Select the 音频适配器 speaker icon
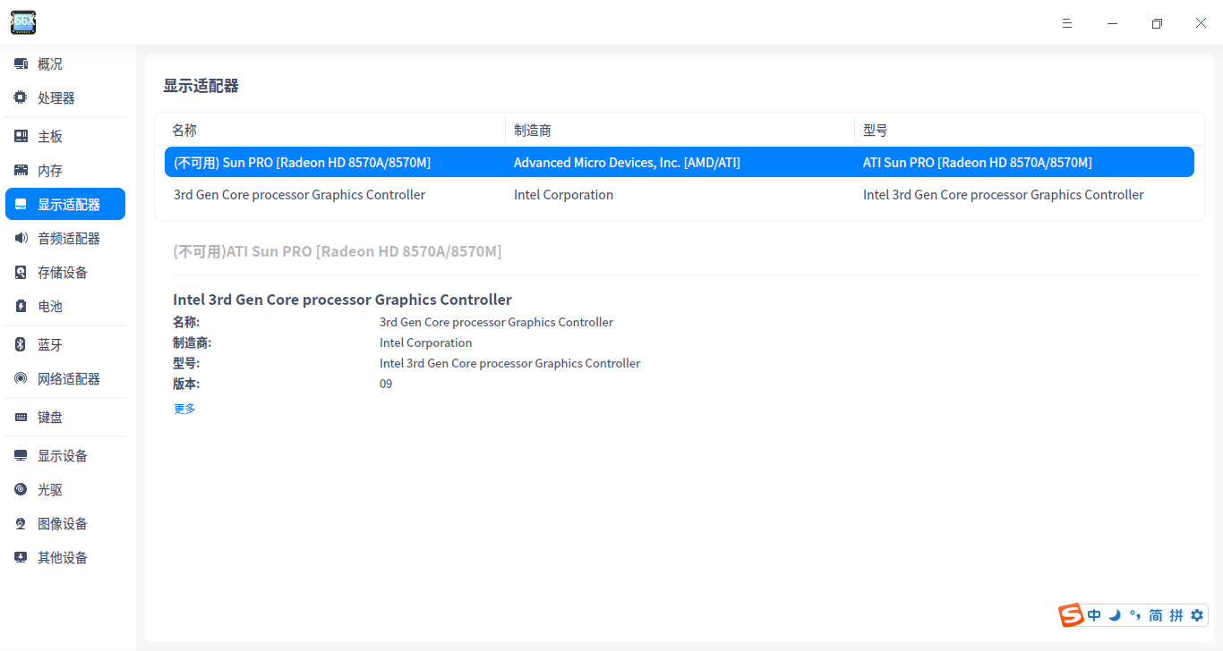The image size is (1223, 651). [x=20, y=237]
